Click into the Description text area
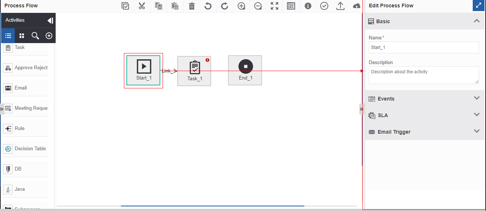The width and height of the screenshot is (486, 211). tap(424, 75)
